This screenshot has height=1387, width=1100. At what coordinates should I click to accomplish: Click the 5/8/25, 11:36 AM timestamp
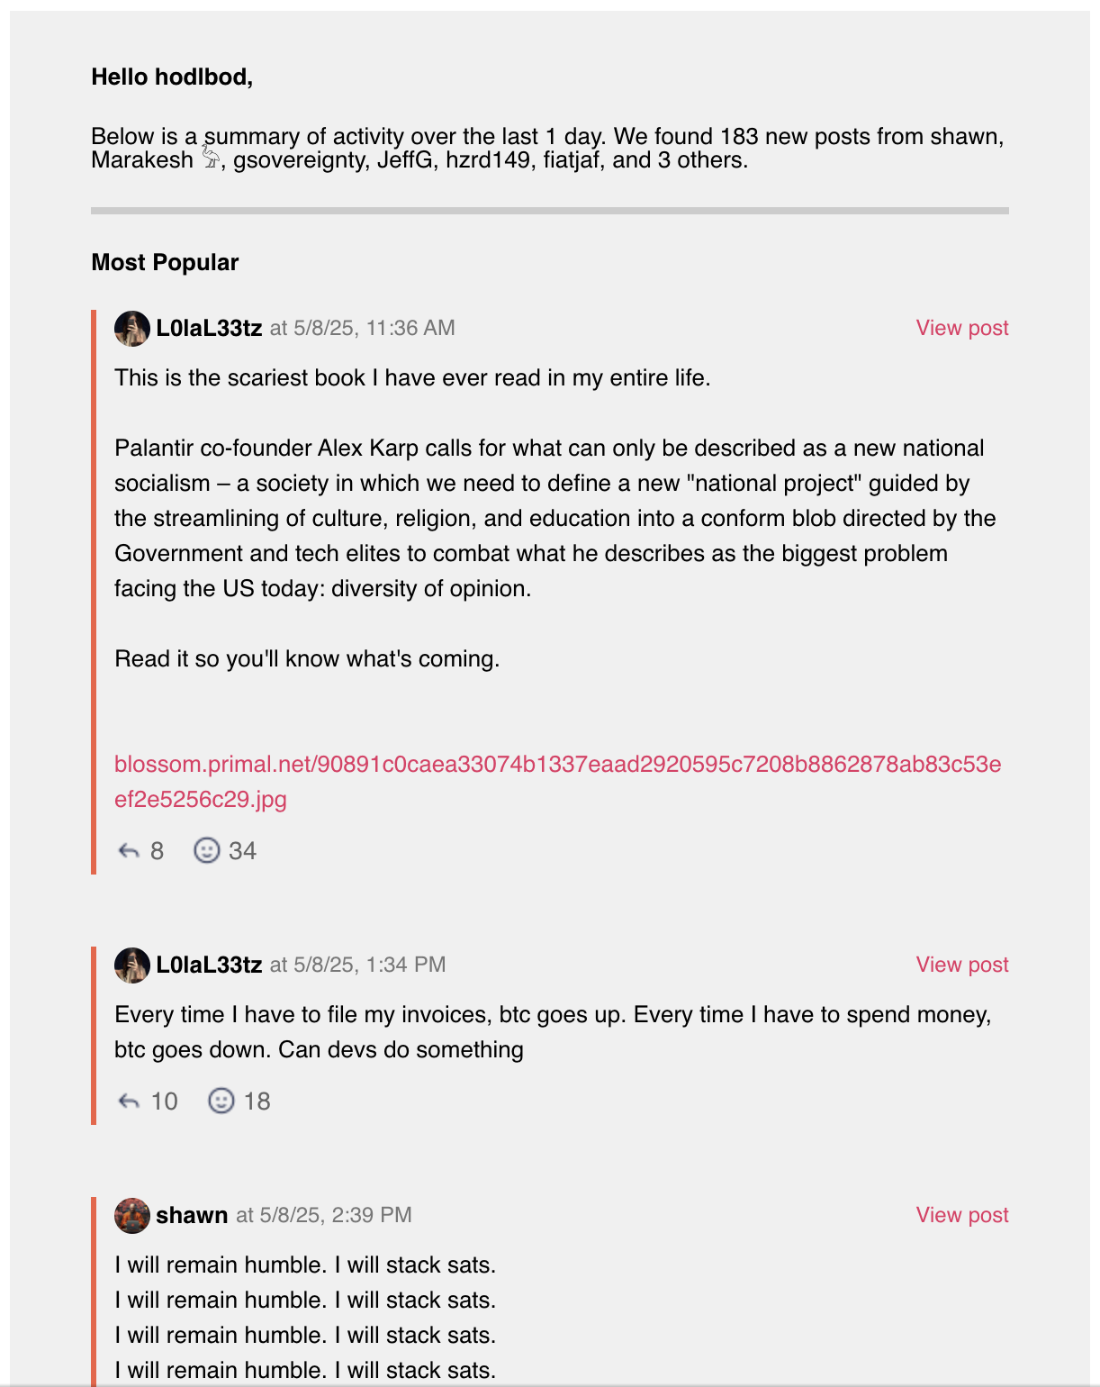click(374, 328)
